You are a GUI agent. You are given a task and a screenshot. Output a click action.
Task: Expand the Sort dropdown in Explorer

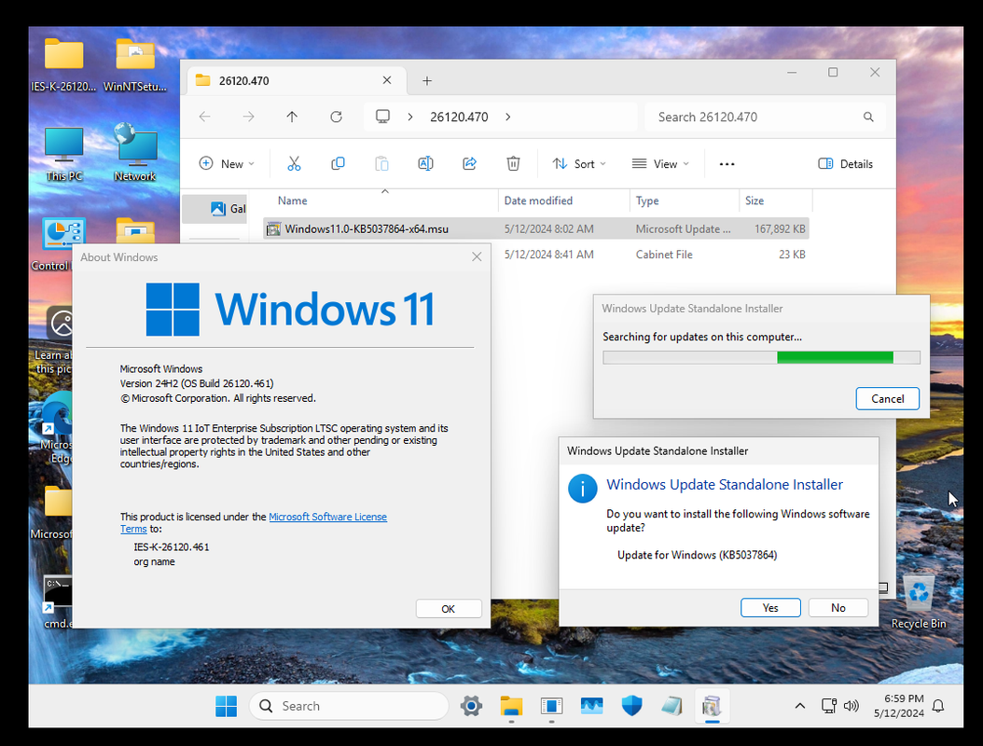point(579,163)
